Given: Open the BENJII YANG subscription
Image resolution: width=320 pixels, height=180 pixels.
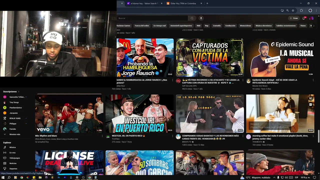Looking at the screenshot, I should [15, 118].
